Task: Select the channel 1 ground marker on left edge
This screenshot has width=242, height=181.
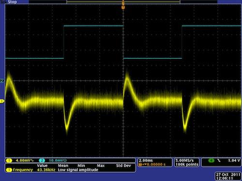Action: click(x=2, y=101)
